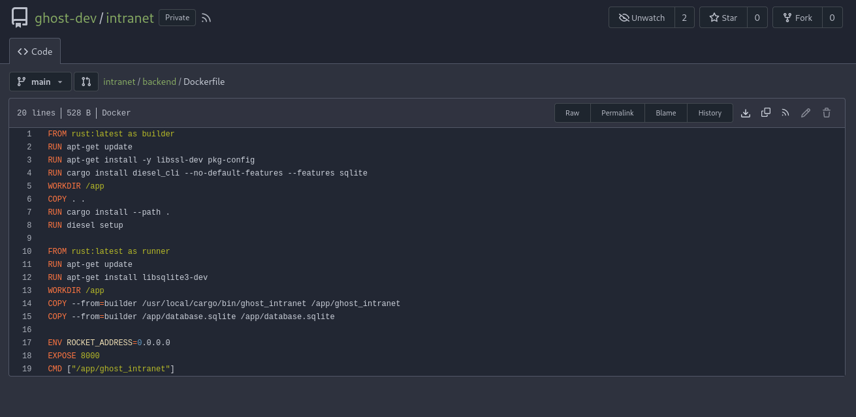Open the Blame view
The image size is (856, 417).
pyautogui.click(x=666, y=113)
